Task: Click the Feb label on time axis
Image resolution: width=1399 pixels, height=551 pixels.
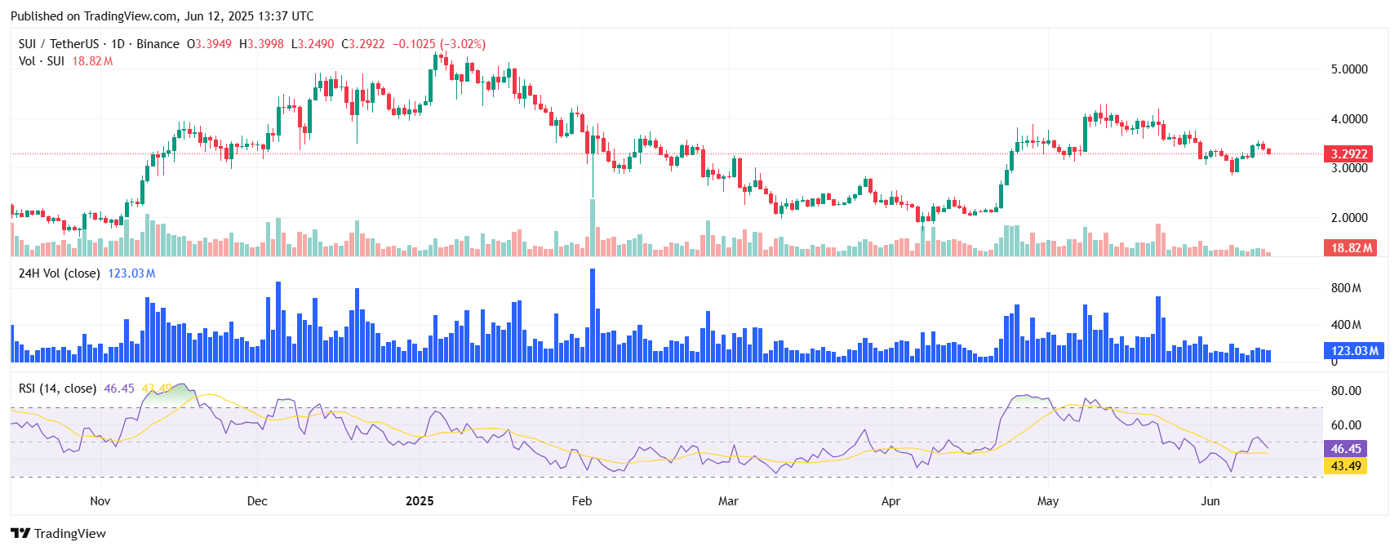Action: [x=582, y=501]
